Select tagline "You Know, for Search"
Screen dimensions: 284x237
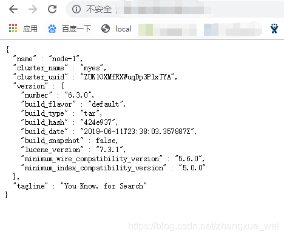103,186
